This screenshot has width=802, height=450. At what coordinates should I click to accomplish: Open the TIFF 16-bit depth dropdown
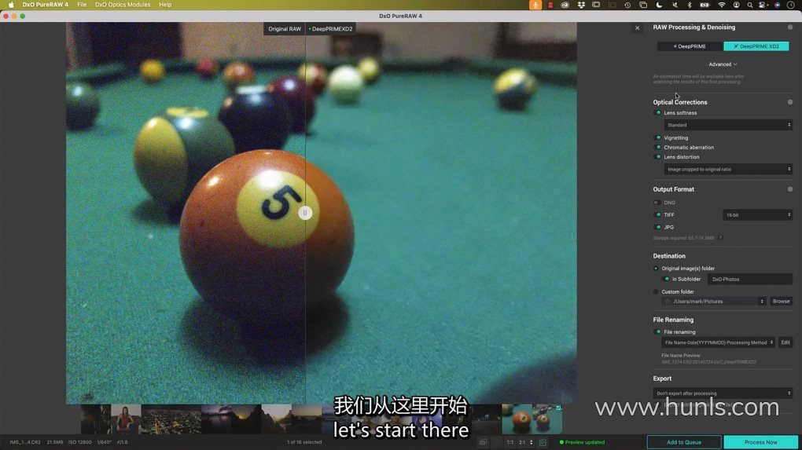click(757, 215)
